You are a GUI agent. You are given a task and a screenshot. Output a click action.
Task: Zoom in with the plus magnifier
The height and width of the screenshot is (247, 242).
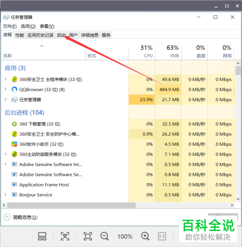click(x=145, y=236)
